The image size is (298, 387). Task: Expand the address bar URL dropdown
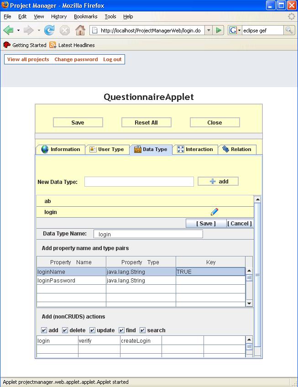(x=209, y=31)
